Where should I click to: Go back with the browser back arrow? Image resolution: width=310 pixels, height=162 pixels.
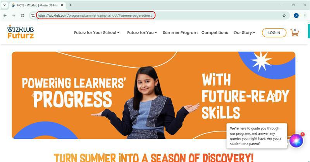(x=5, y=15)
